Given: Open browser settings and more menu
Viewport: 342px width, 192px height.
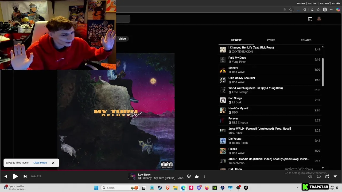Looking at the screenshot, I should 332,10.
